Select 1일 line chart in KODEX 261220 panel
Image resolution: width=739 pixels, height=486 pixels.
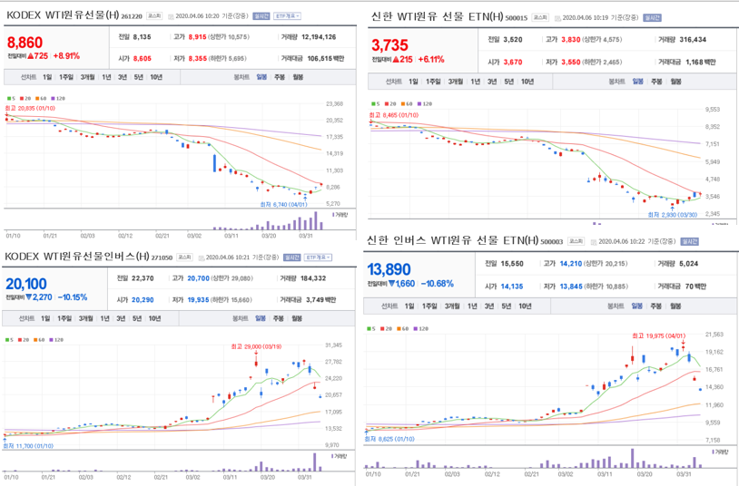point(47,77)
